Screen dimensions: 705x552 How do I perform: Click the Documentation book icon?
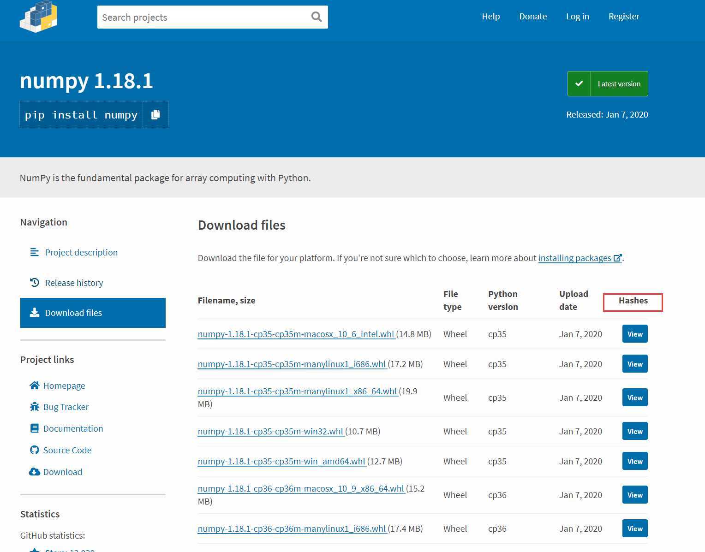tap(35, 428)
